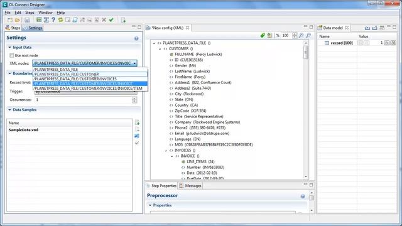Switch to the Settings tab

[33, 28]
